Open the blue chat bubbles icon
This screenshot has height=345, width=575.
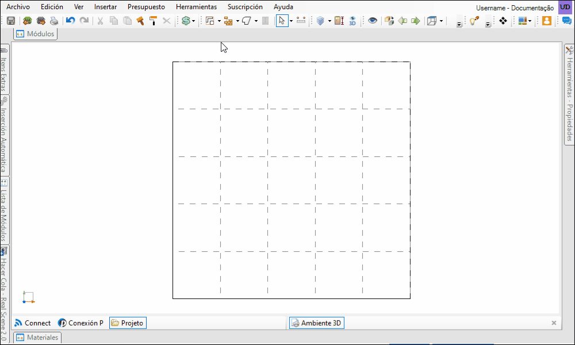pos(567,21)
